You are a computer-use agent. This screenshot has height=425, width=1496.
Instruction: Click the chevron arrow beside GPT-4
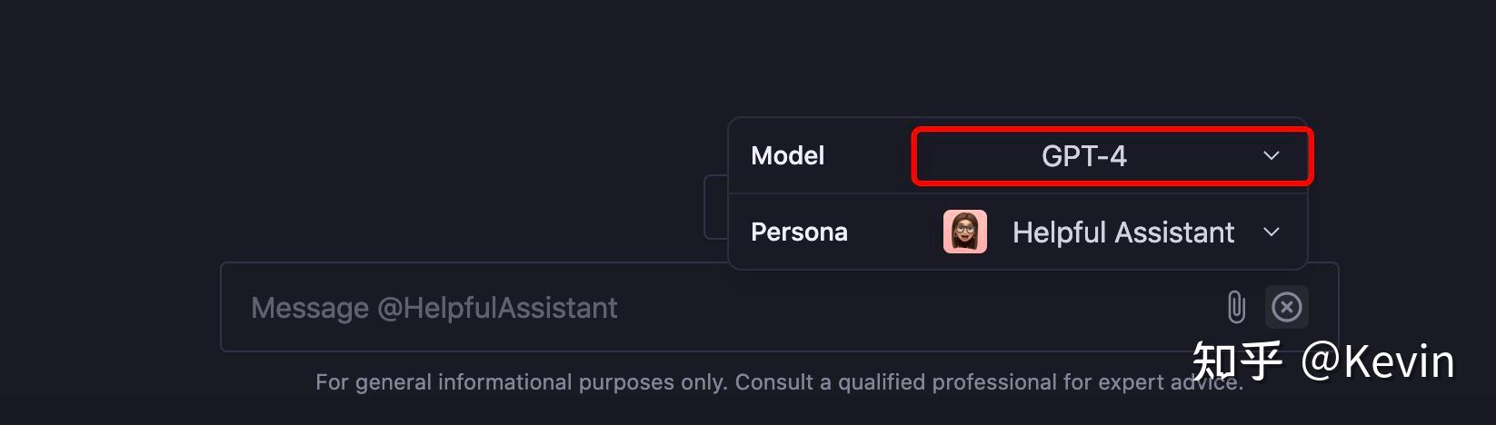point(1271,156)
